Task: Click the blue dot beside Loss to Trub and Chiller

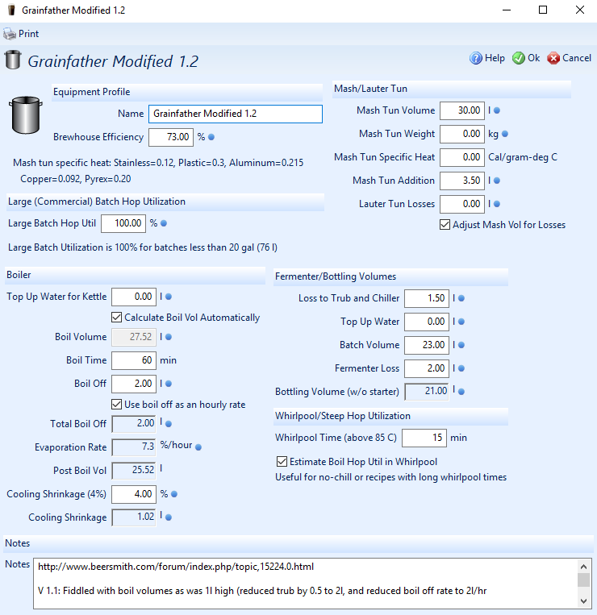Action: [461, 298]
